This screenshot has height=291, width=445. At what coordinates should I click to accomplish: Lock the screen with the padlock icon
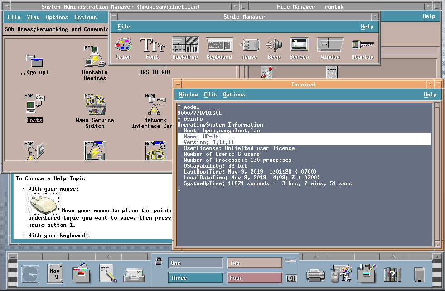pos(159,261)
